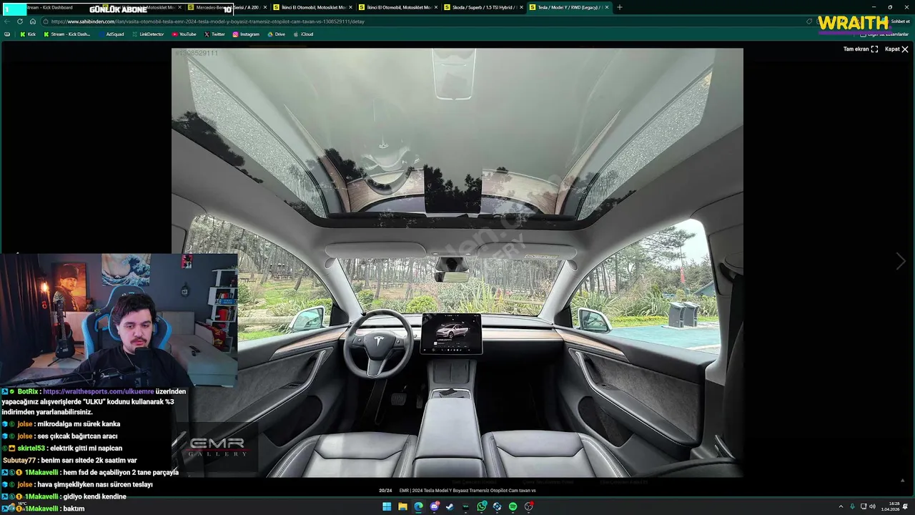Open the Drive bookmark
Image resolution: width=915 pixels, height=515 pixels.
[276, 34]
